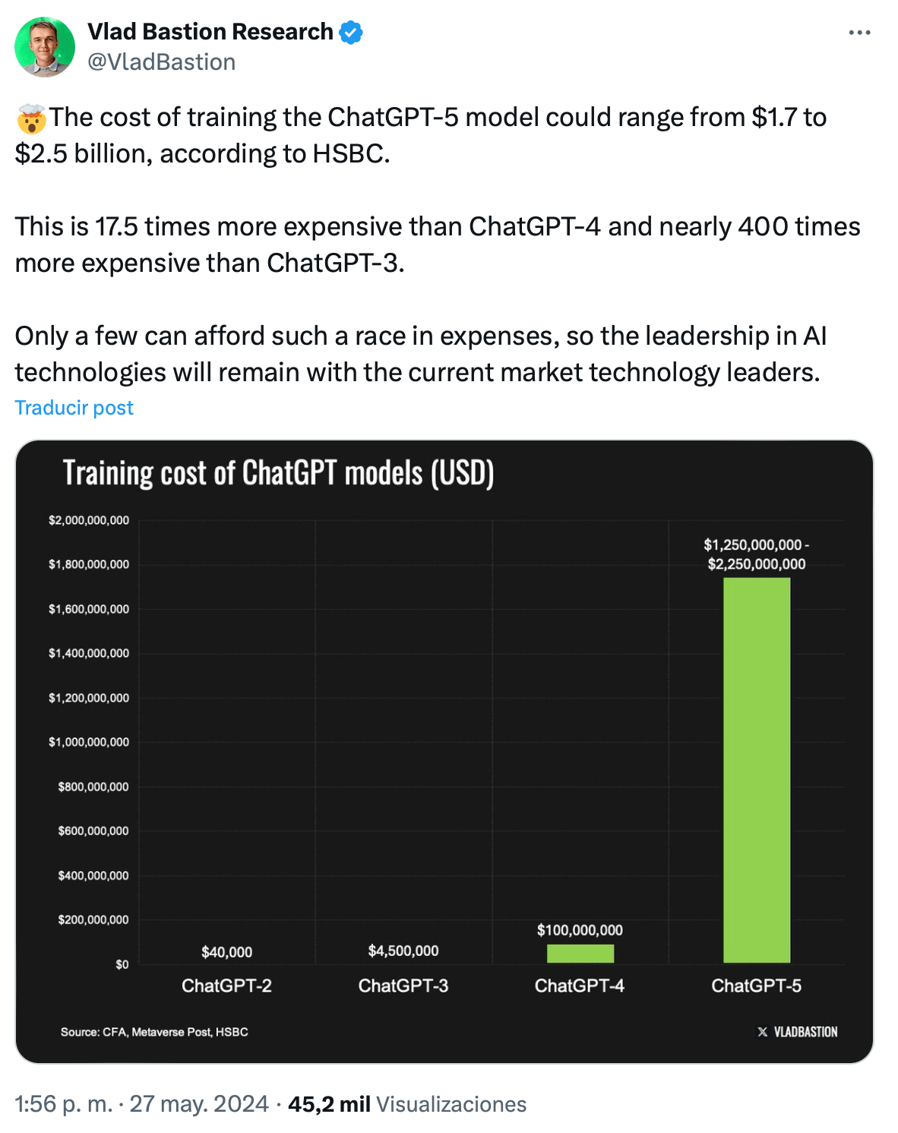Screen dimensions: 898x1133
Task: Open the training cost chart image
Action: [444, 752]
